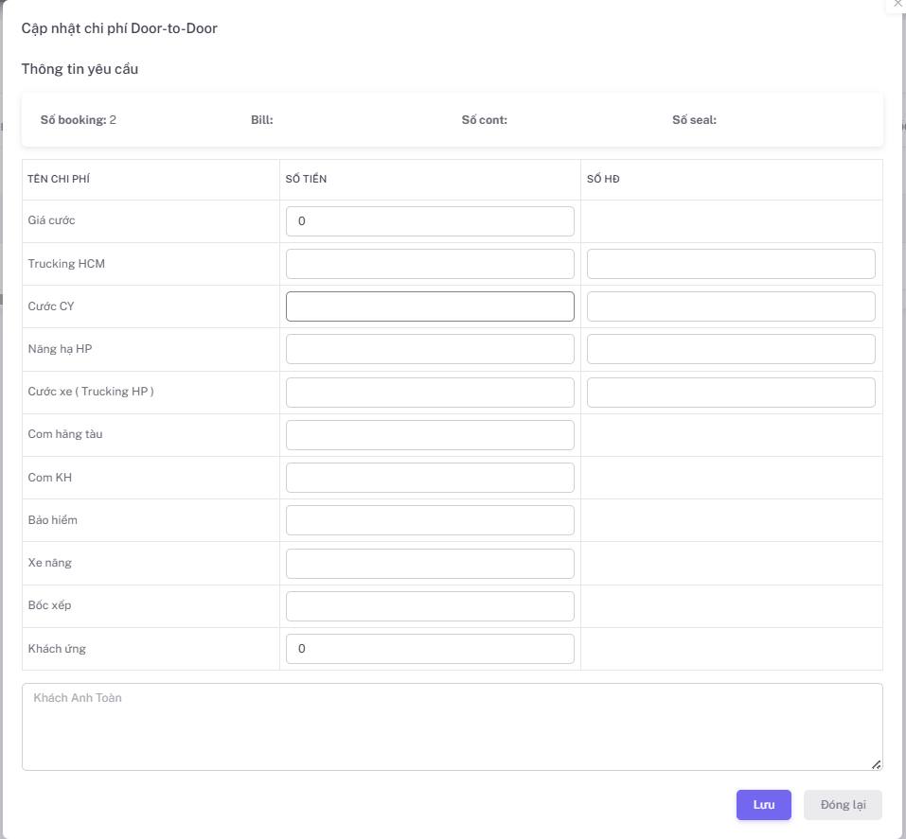This screenshot has width=906, height=839.
Task: Click the Nâng hạ HP invoice number field
Action: tap(731, 349)
